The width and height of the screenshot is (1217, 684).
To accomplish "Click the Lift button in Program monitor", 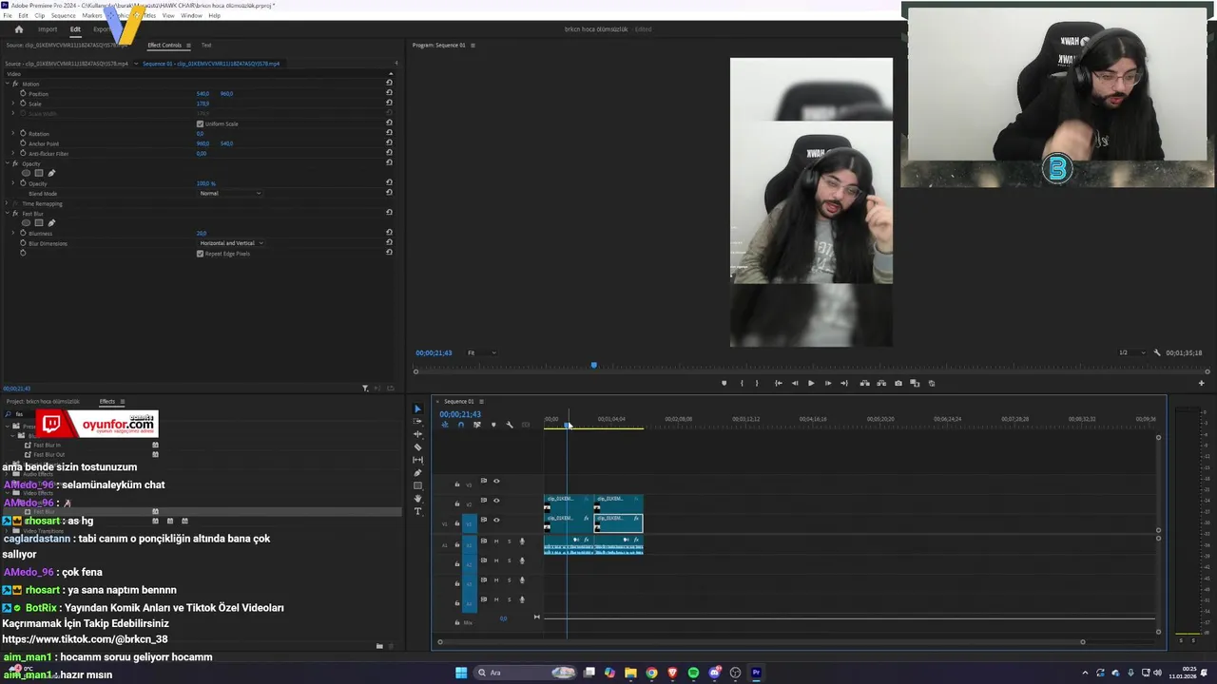I will point(864,383).
